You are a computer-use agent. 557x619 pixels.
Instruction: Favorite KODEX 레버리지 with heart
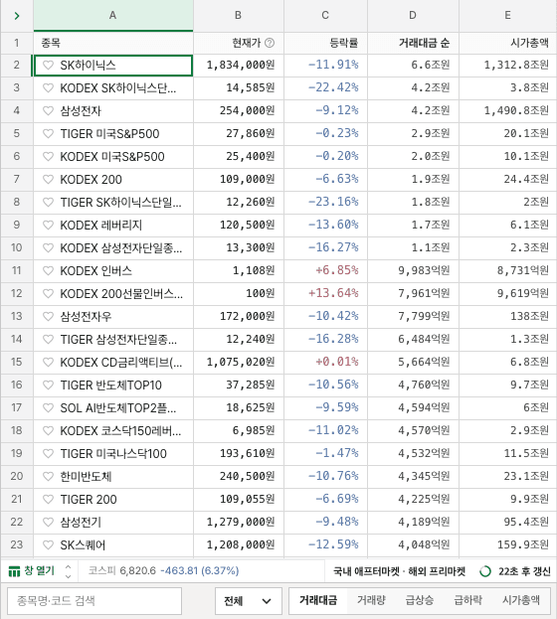pos(48,226)
